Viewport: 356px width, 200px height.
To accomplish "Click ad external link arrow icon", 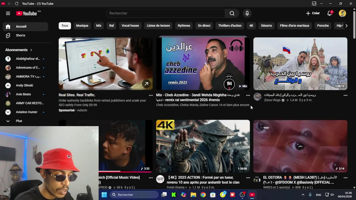I will tap(146, 84).
